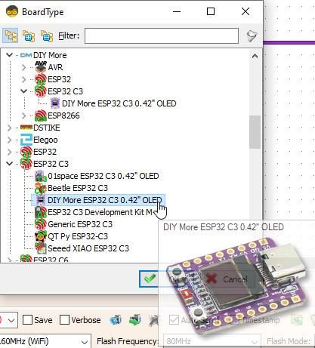The image size is (315, 348).
Task: Toggle the Auto Scroll checkbox
Action: 174,320
